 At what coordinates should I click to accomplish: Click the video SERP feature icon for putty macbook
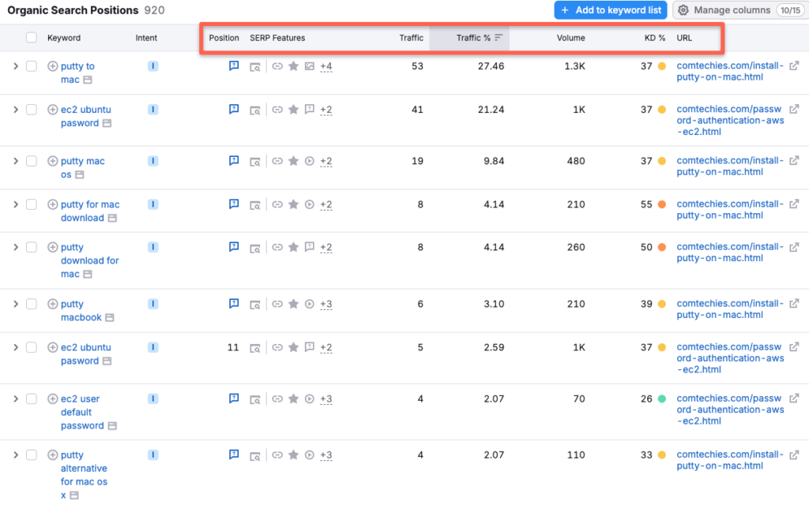point(309,304)
